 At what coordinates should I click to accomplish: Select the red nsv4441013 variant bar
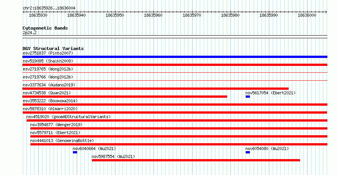pos(179,144)
